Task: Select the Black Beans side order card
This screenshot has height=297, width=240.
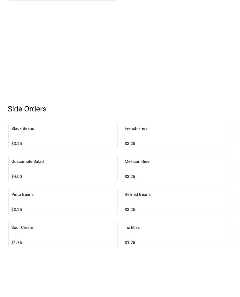Action: point(63,136)
